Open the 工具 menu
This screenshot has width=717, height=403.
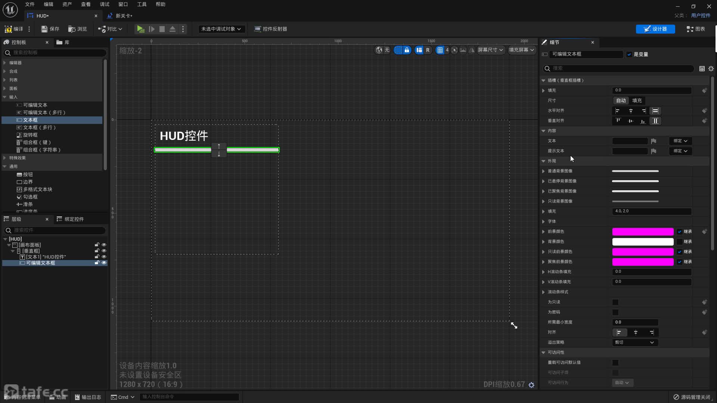pos(142,4)
